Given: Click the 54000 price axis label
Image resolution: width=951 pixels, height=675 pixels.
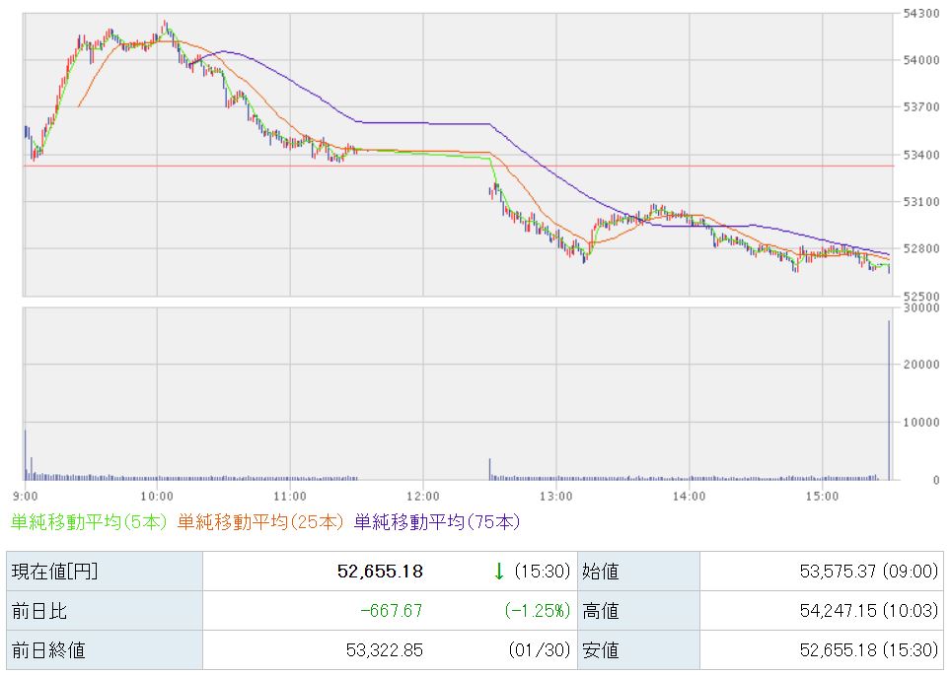Looking at the screenshot, I should click(x=920, y=60).
